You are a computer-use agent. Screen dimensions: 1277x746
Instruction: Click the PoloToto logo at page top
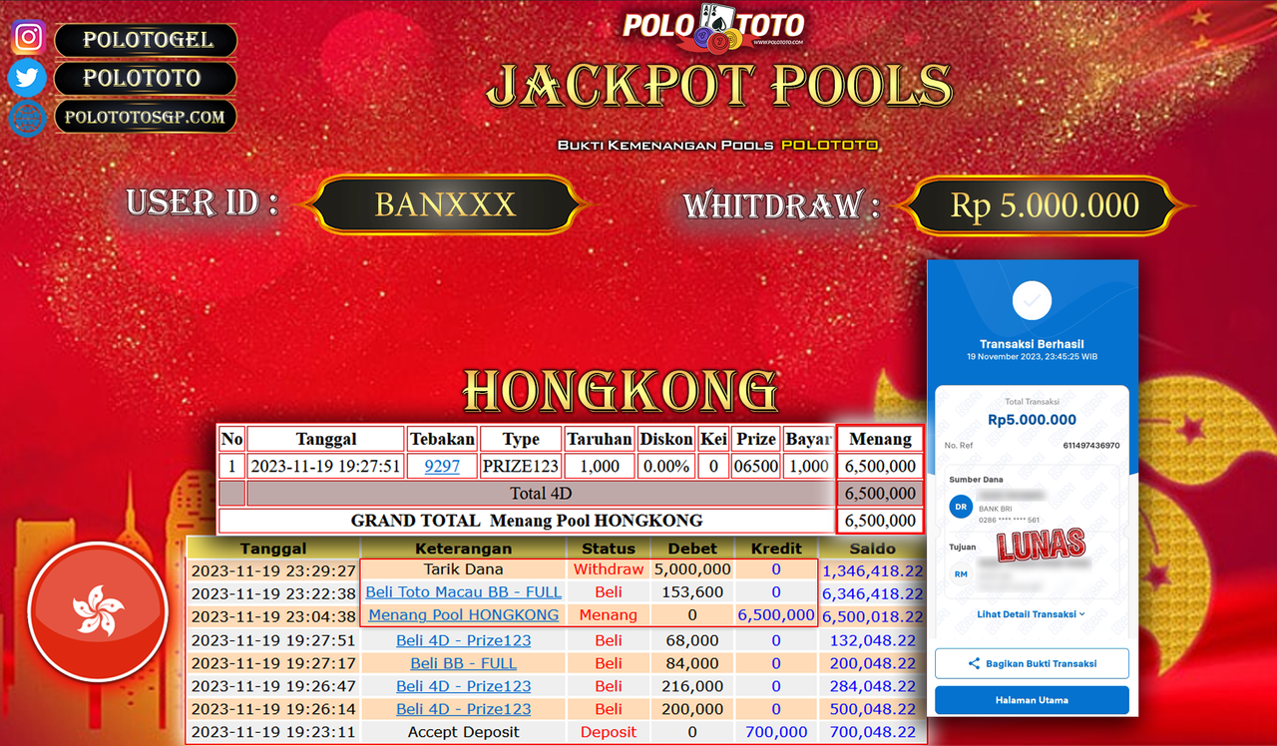(714, 26)
